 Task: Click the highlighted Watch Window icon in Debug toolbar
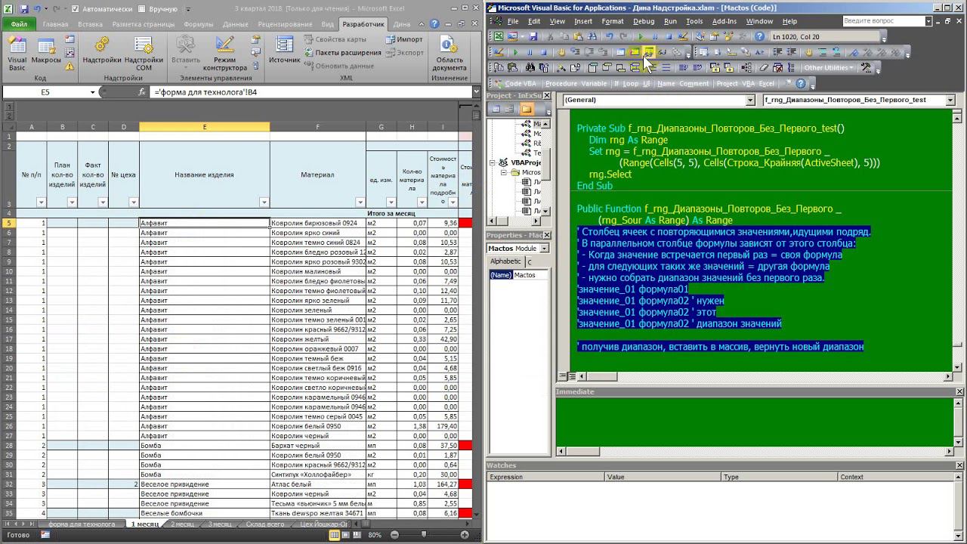pyautogui.click(x=648, y=52)
